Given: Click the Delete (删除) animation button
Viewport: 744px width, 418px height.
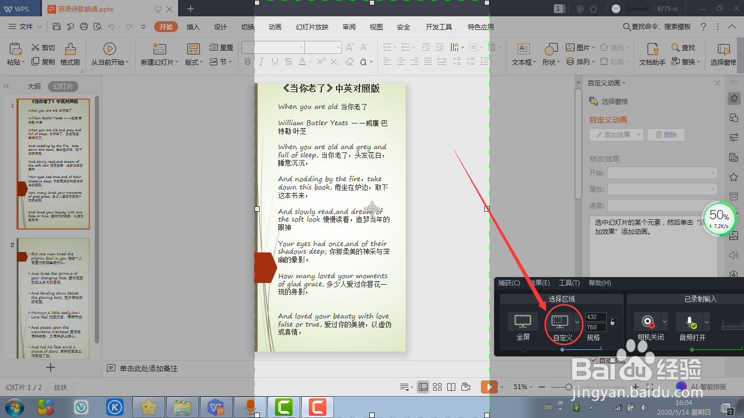Looking at the screenshot, I should 666,134.
